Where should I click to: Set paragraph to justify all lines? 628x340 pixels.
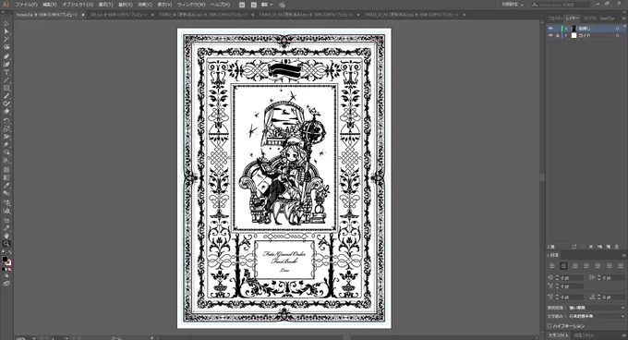click(x=621, y=266)
